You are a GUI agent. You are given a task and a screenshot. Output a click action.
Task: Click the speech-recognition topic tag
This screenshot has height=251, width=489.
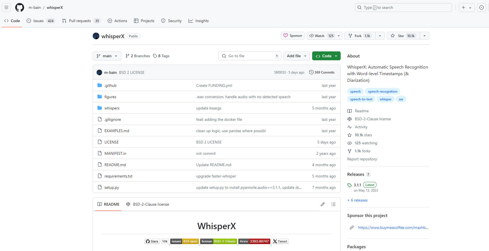(382, 91)
